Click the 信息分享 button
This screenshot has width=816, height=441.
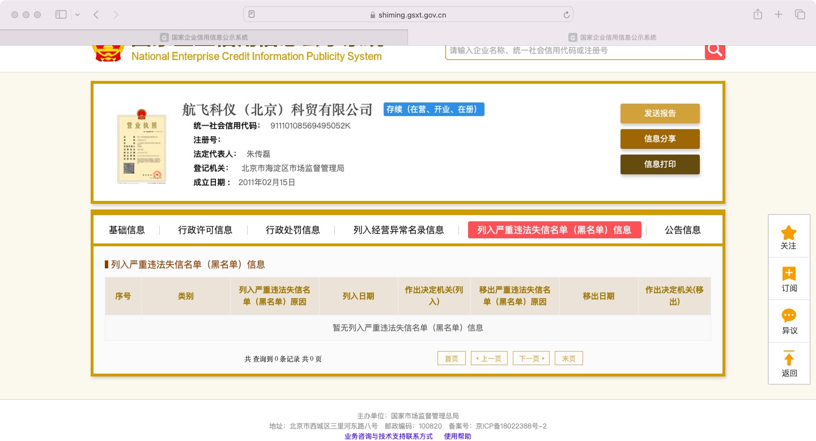660,139
